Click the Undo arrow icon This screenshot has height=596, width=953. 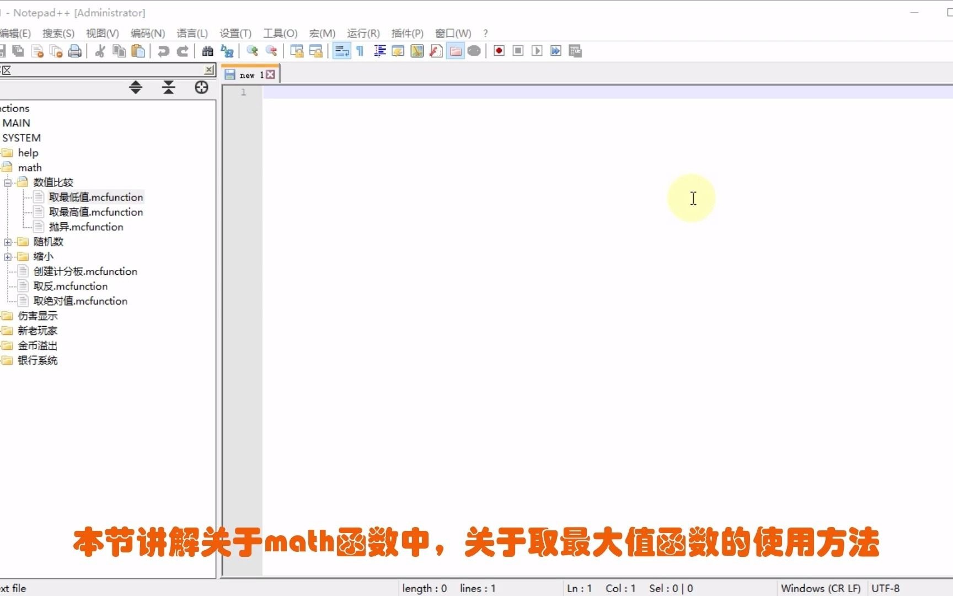point(163,51)
